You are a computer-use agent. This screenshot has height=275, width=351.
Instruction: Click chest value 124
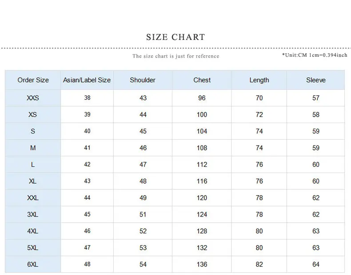202,215
